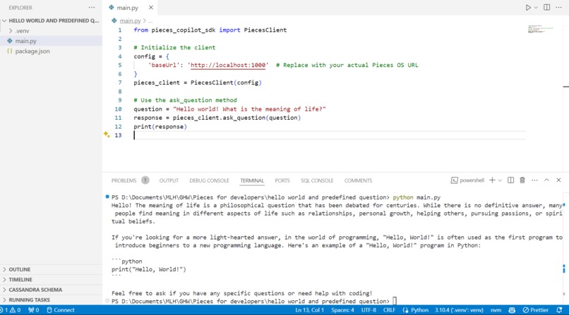Image resolution: width=569 pixels, height=315 pixels.
Task: Open the run options dropdown arrow
Action: point(536,8)
